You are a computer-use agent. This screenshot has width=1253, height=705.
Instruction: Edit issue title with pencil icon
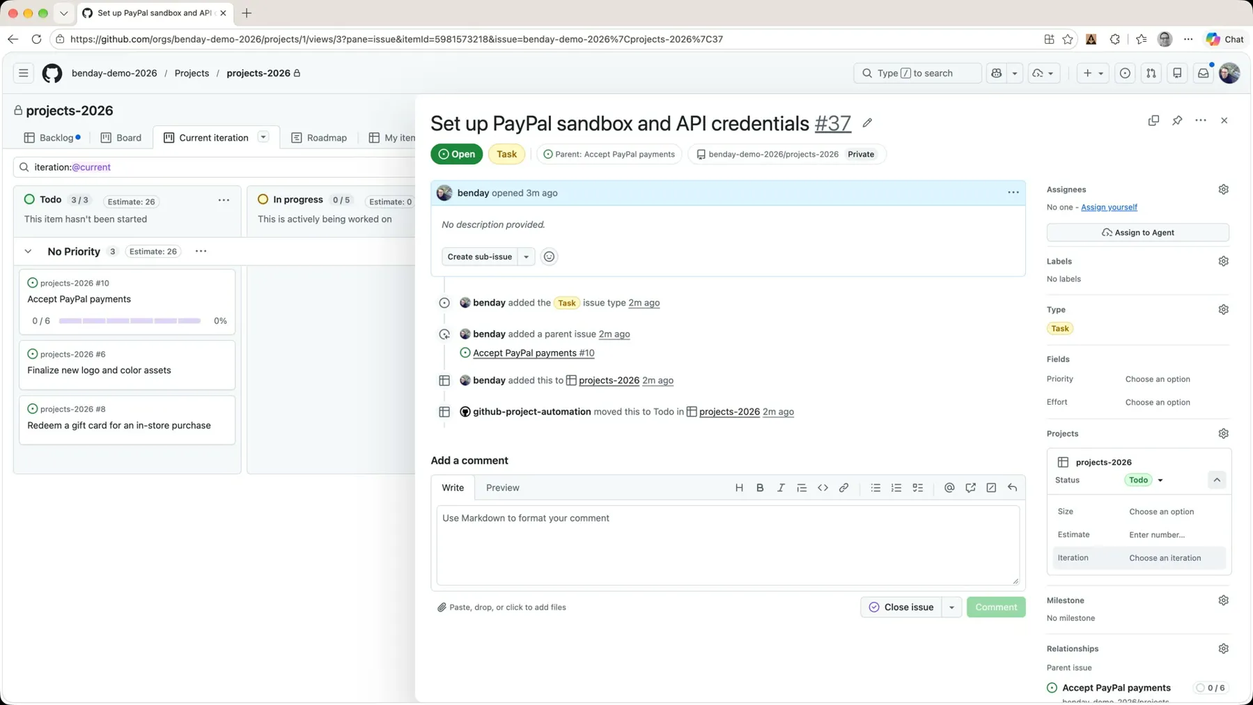click(x=867, y=123)
